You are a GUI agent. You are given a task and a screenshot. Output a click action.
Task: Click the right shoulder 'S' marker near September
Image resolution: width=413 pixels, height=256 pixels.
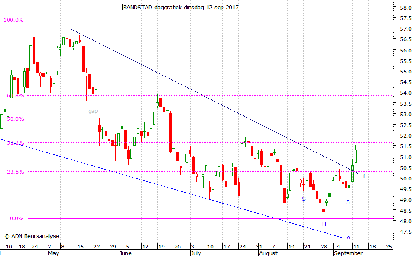[348, 202]
